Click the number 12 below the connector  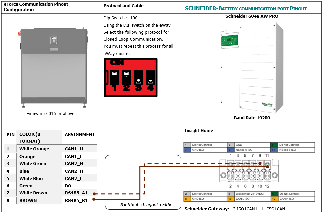click(267, 186)
